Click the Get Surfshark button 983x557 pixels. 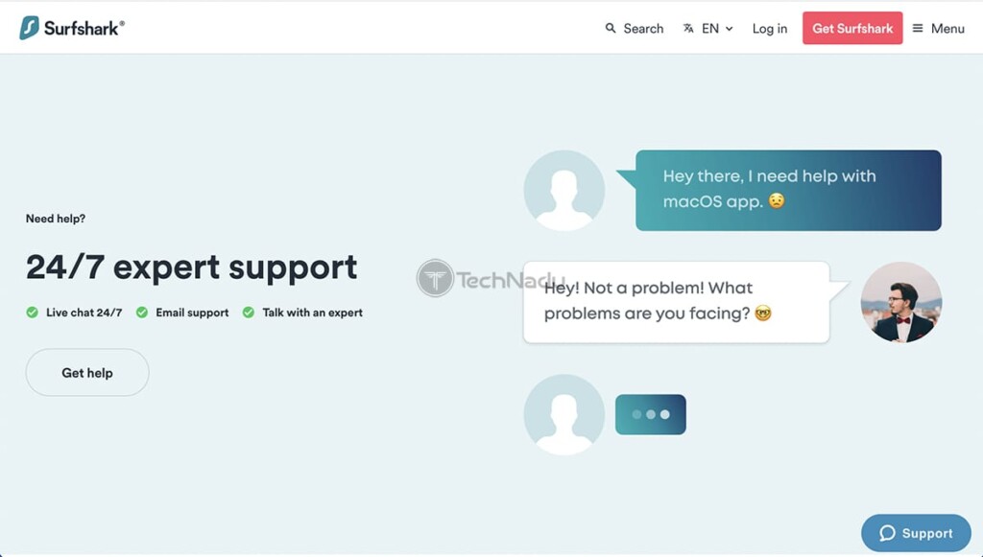852,28
